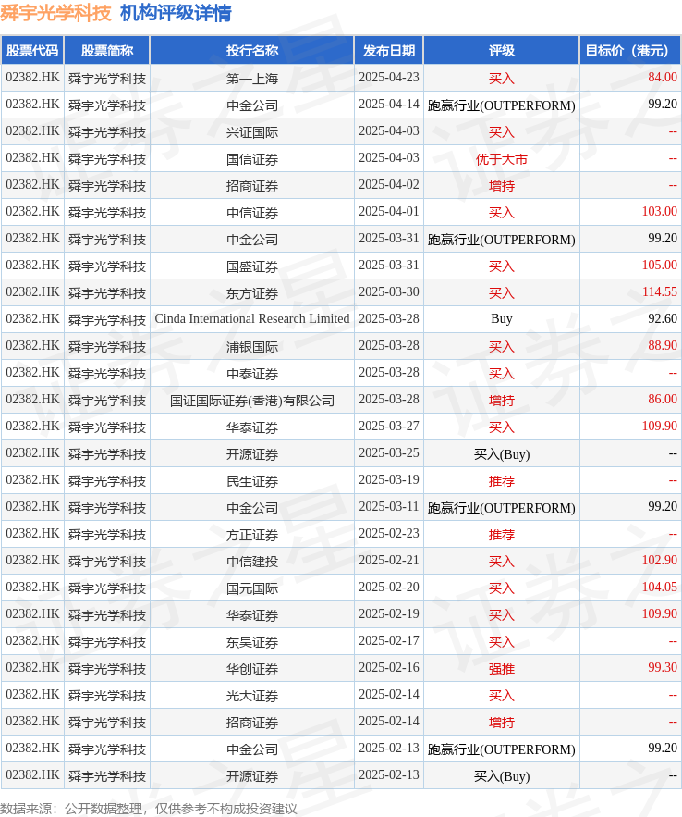Click the date 2025-03-27
This screenshot has height=817, width=682.
389,427
